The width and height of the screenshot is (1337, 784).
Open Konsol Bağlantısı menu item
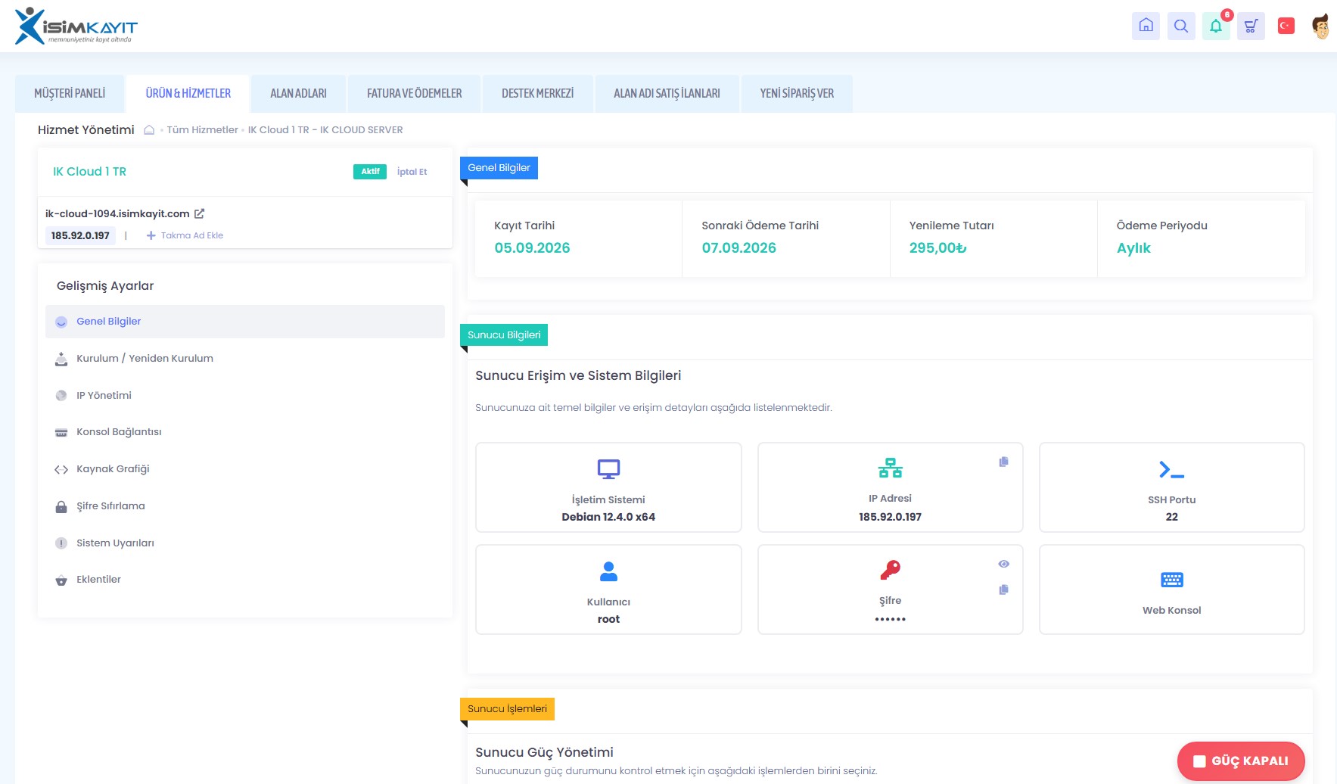pos(245,432)
